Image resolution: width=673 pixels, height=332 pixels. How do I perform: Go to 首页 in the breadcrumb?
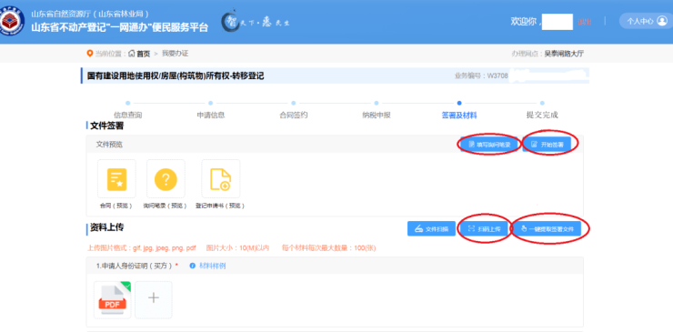point(139,54)
